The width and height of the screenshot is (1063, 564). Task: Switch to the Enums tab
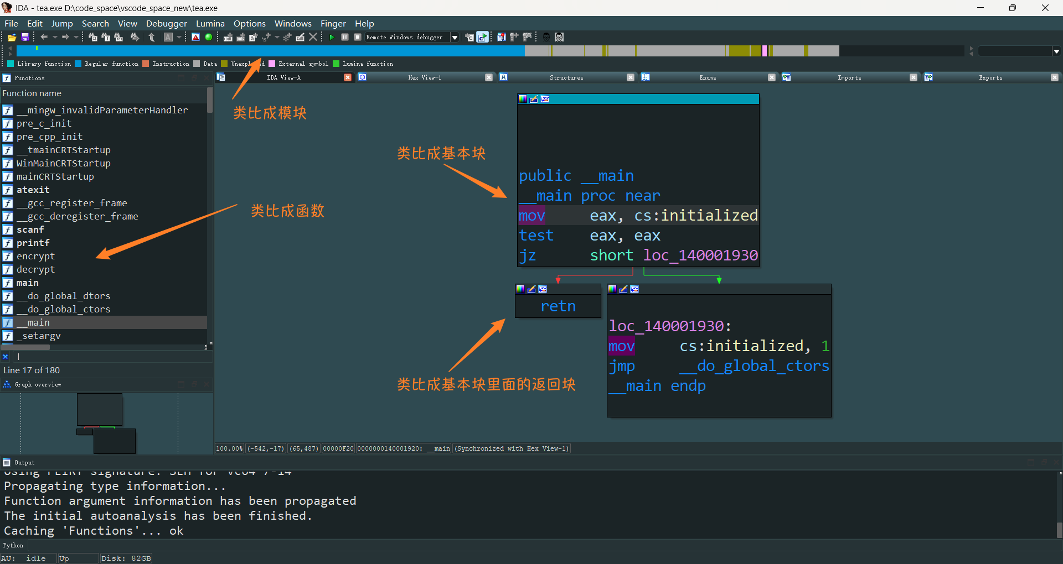pos(708,77)
